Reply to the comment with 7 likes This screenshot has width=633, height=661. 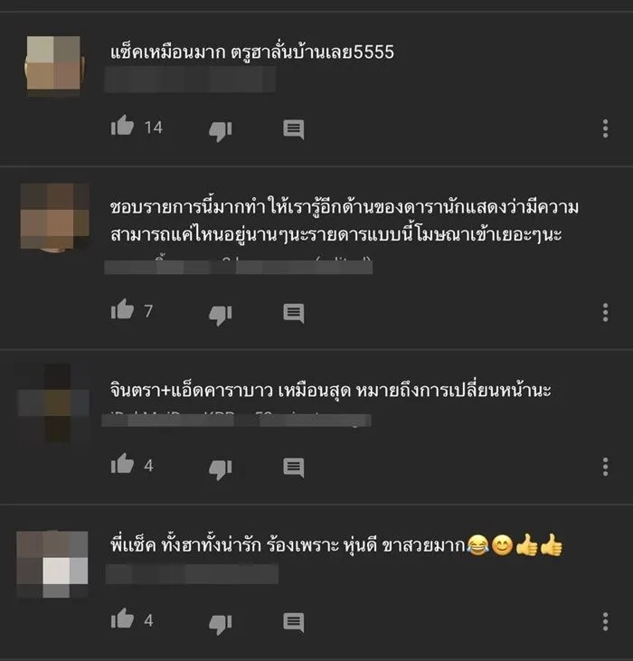(294, 313)
